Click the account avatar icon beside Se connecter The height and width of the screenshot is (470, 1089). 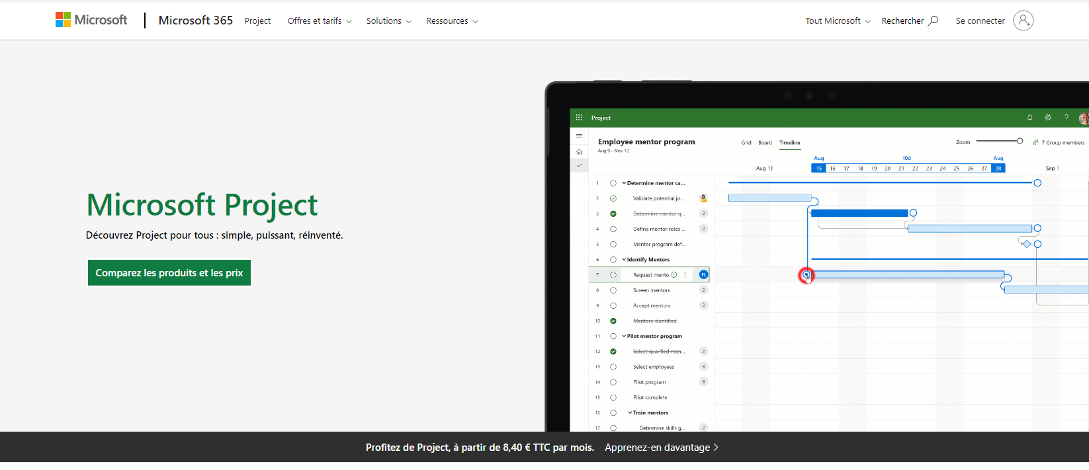pos(1023,20)
